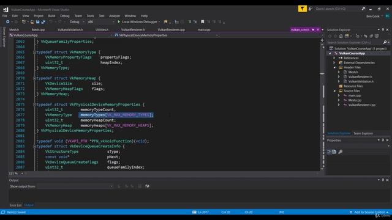This screenshot has width=392, height=220.
Task: Click the editor split-view handle above scrollbar
Action: [322, 40]
